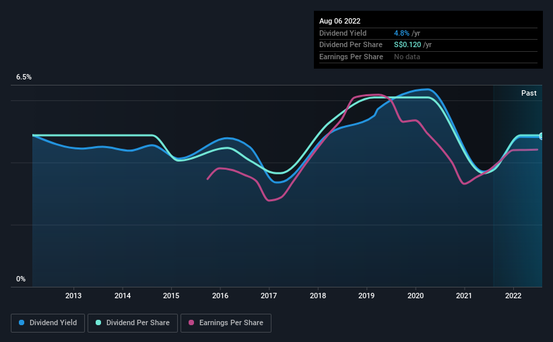Click the teal Dividend Per Share legend dot
This screenshot has width=553, height=342.
point(98,322)
